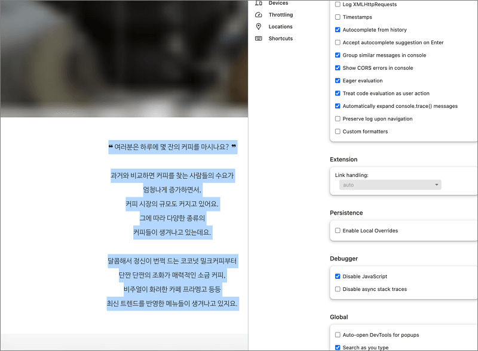Enable Accept autocomplete suggestion on Enter
Viewport: 478px width, 351px height.
pos(338,42)
